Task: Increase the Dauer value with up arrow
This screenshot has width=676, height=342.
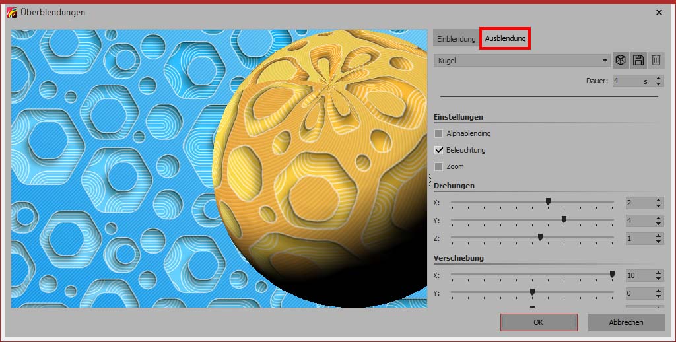Action: tap(658, 78)
